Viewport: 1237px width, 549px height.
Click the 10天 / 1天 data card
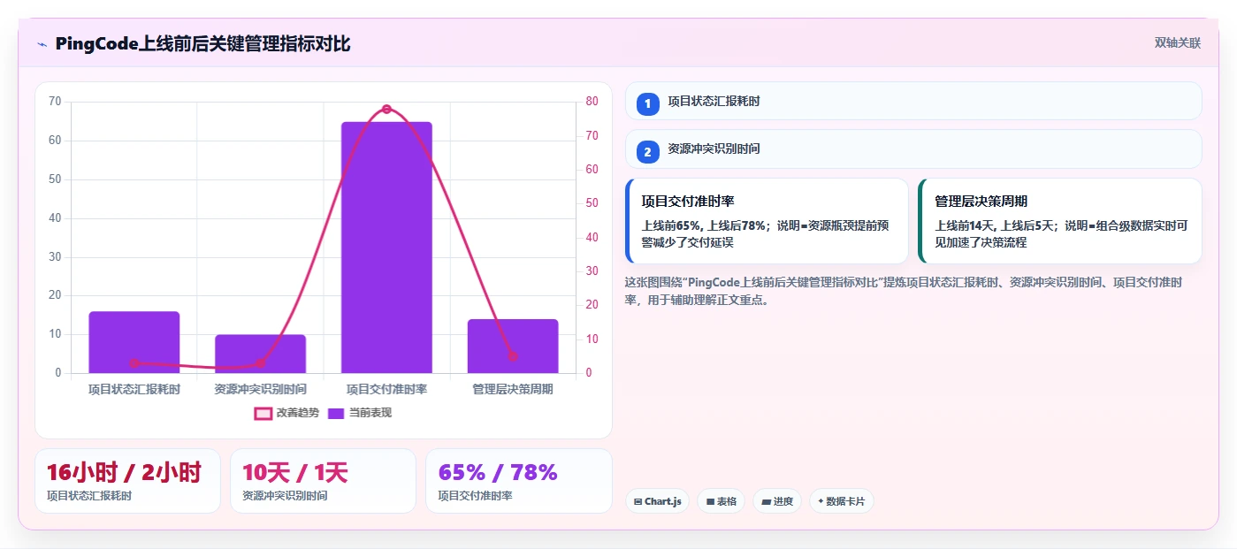pos(323,481)
